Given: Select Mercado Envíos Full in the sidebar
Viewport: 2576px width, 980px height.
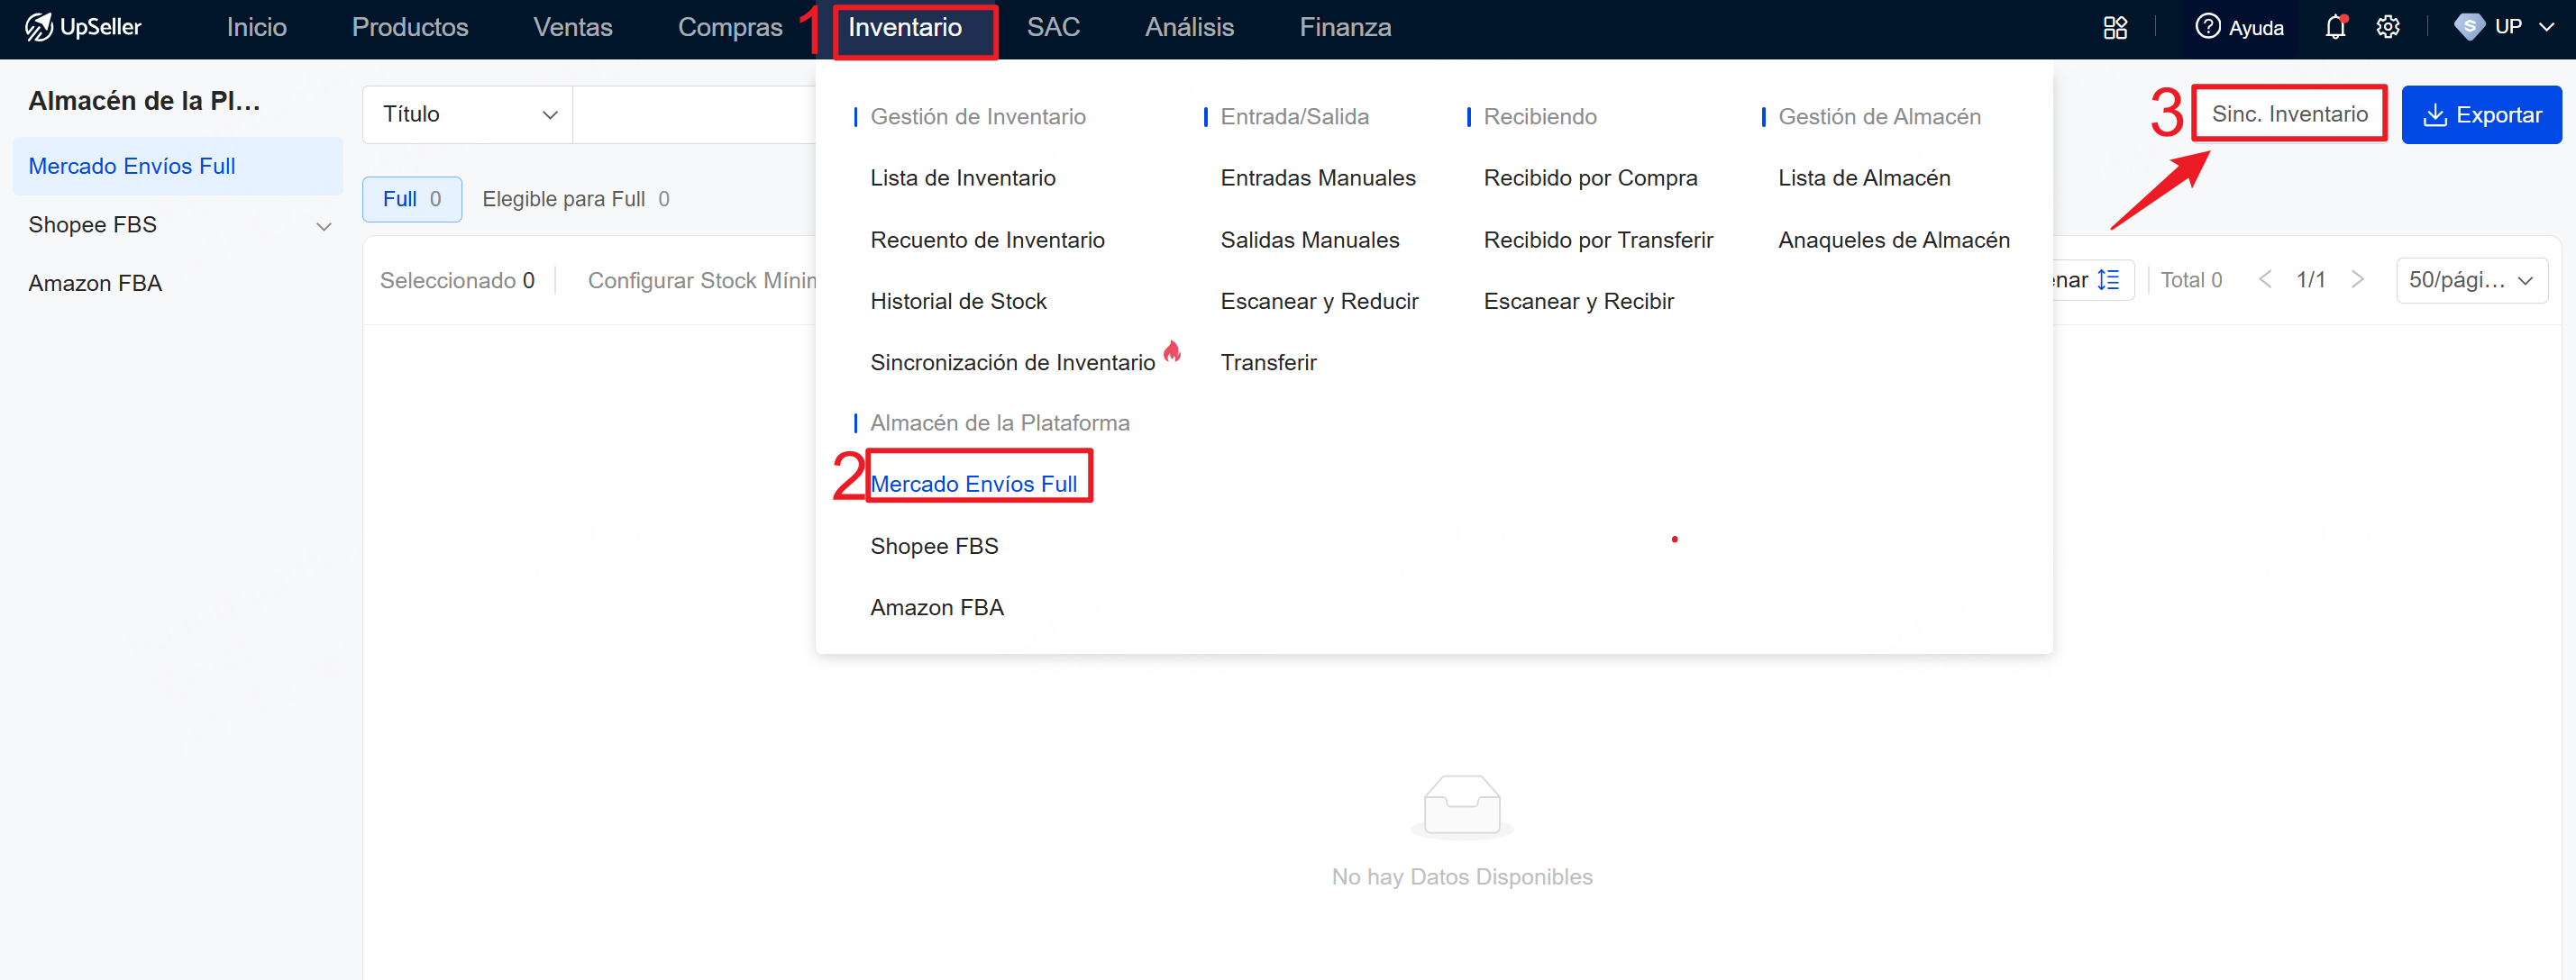Looking at the screenshot, I should 178,166.
